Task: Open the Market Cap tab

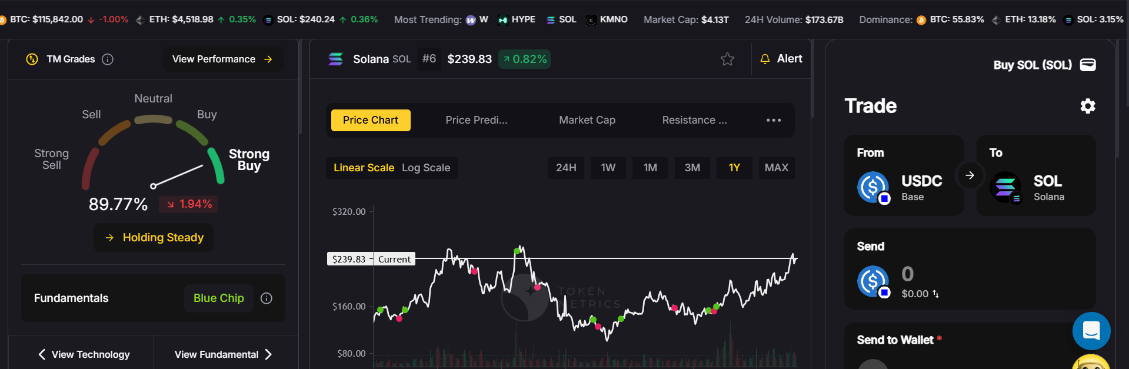Action: (587, 120)
